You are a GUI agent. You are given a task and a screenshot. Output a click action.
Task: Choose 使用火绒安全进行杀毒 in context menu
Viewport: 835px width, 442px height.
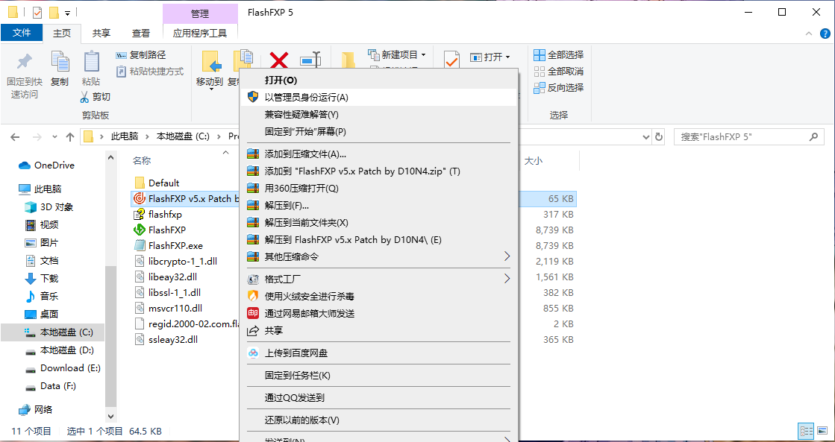point(379,296)
